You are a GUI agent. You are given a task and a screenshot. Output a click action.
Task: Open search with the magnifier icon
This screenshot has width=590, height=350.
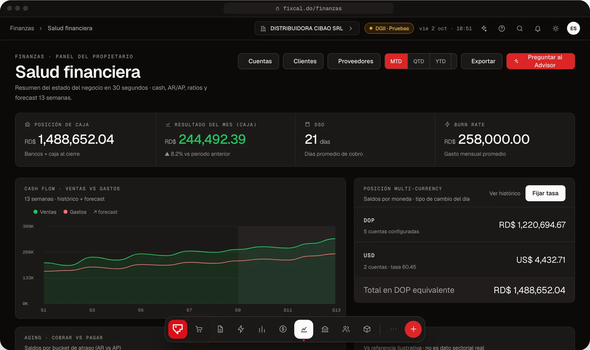click(x=520, y=28)
